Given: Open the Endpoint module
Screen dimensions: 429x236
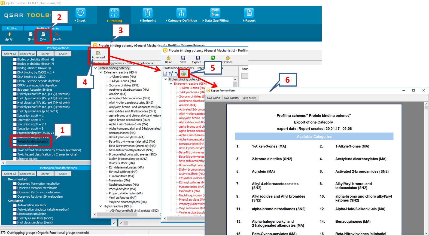Looking at the screenshot, I should coord(148,15).
